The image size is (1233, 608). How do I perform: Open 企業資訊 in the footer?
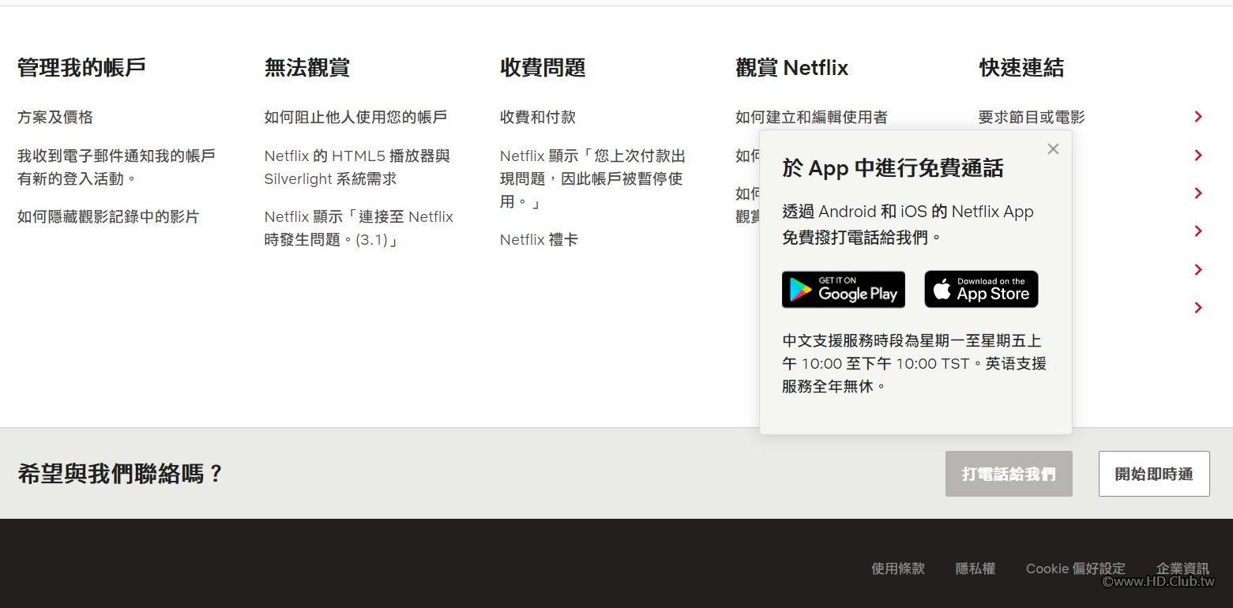coord(1182,569)
